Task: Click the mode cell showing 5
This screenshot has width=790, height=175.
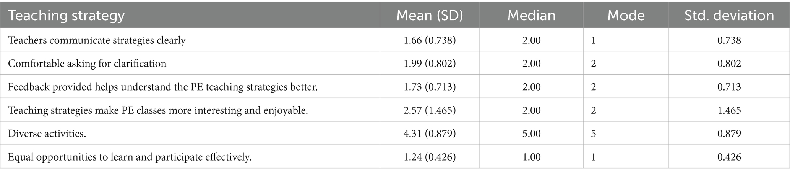Action: [593, 134]
